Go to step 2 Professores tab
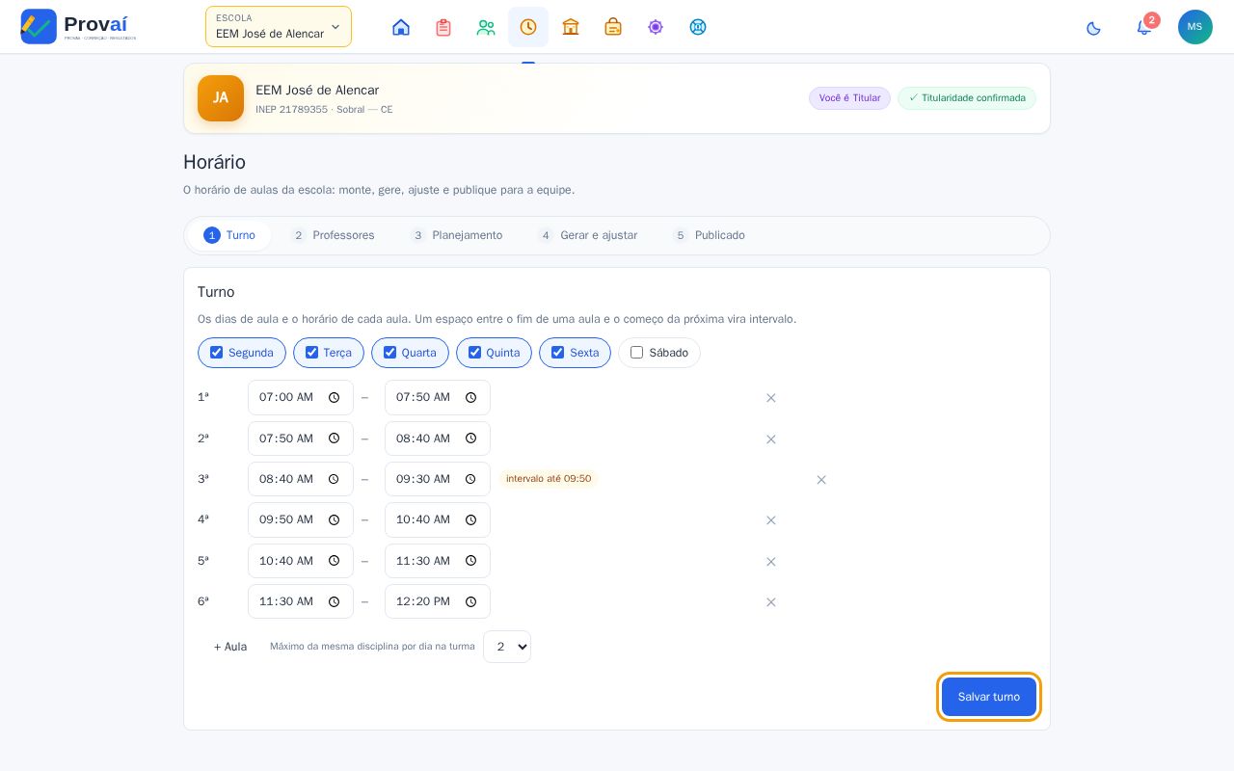 tap(333, 235)
